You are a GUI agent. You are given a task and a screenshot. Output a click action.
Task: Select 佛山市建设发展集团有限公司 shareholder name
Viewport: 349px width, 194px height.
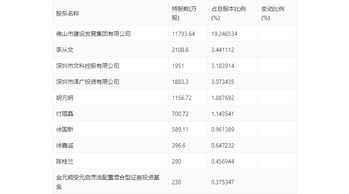coord(93,34)
